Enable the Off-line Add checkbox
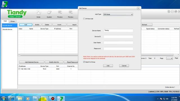This screenshot has height=101, width=180. [x=84, y=19]
